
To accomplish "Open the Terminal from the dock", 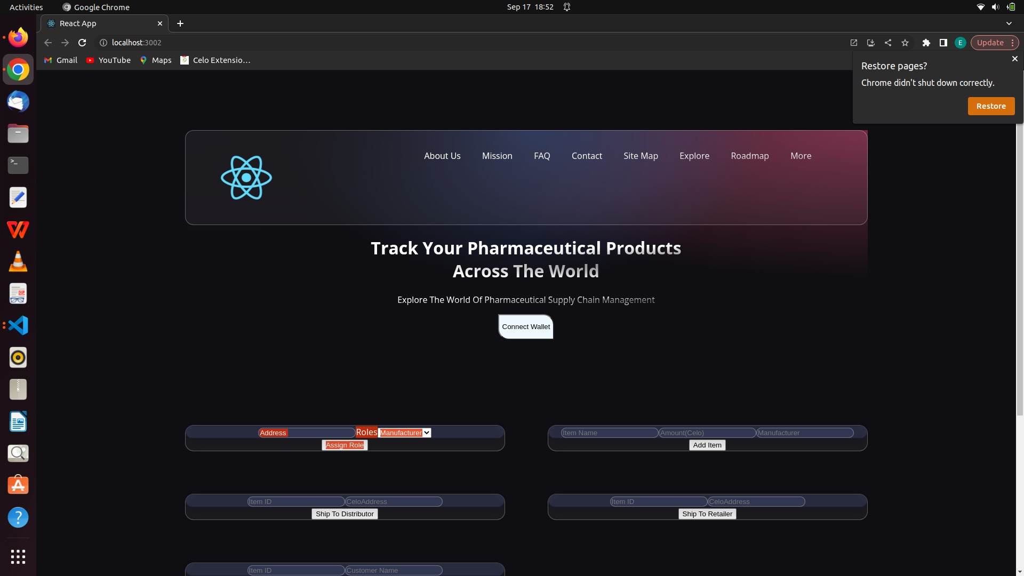I will tap(18, 165).
